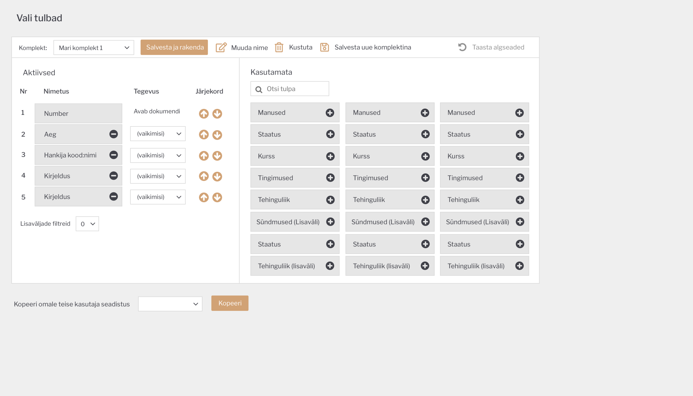Screen dimensions: 693x396
Task: Open Tegevus dropdown for Aeg row
Action: point(158,134)
